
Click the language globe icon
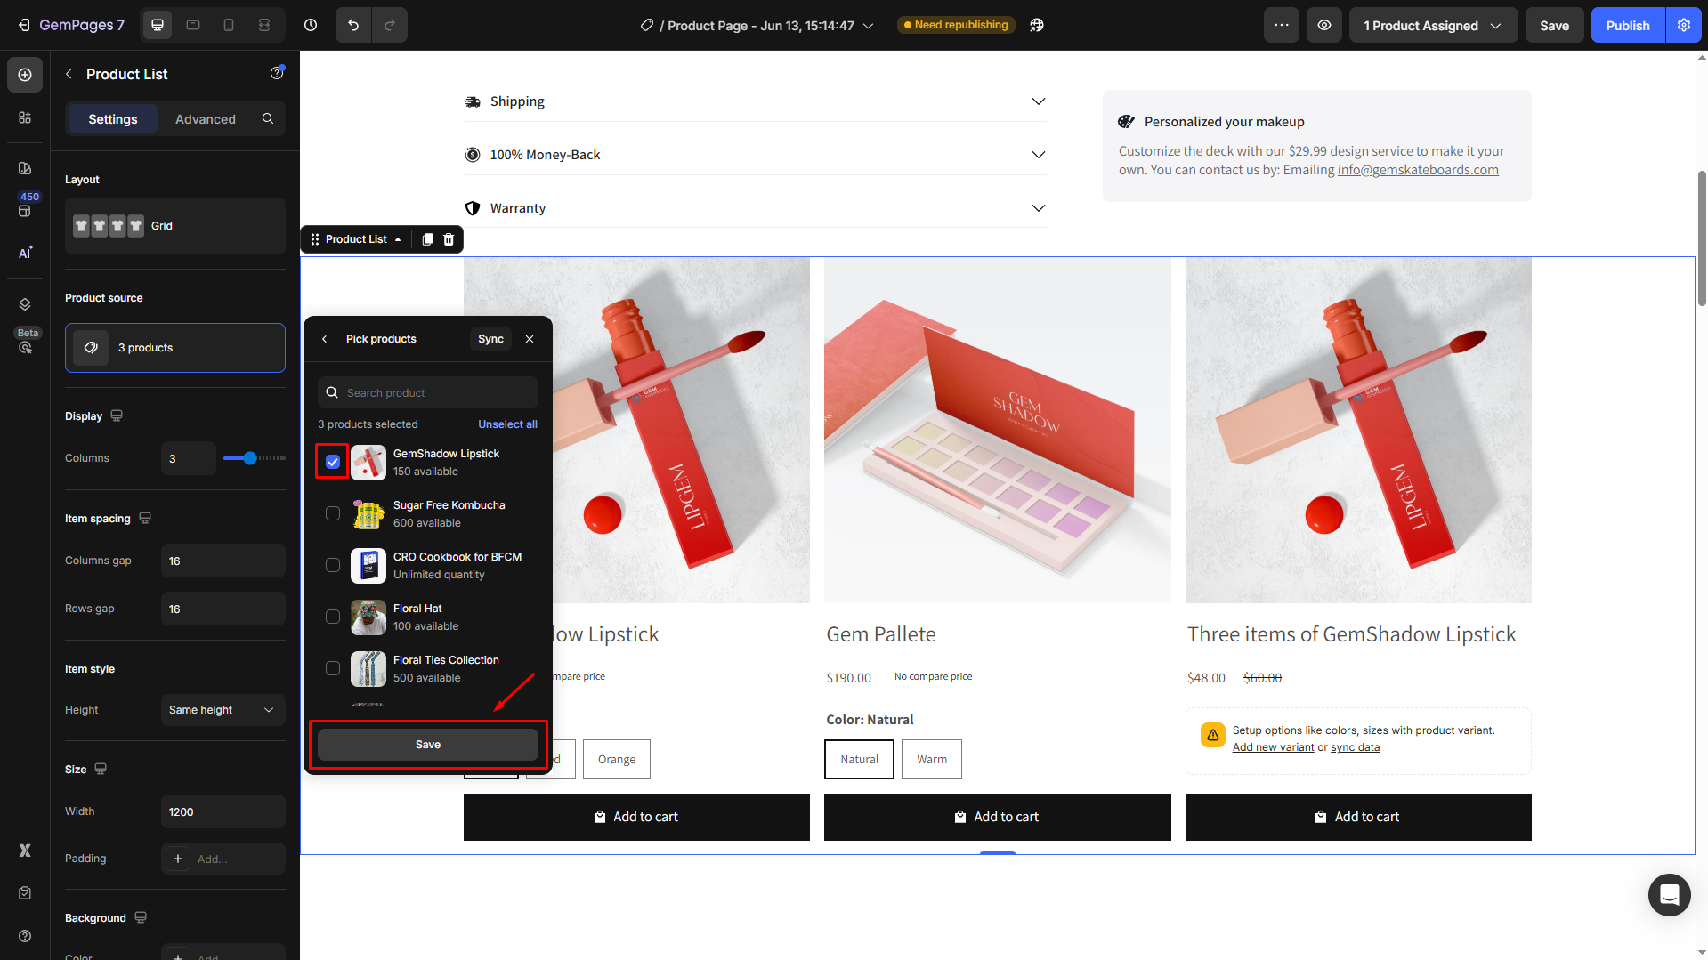pyautogui.click(x=1037, y=25)
